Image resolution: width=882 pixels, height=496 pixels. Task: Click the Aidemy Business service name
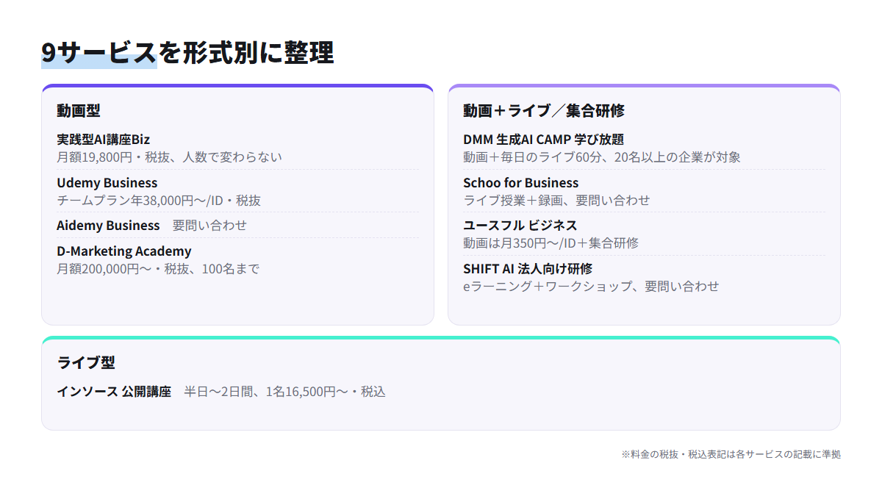tap(108, 226)
